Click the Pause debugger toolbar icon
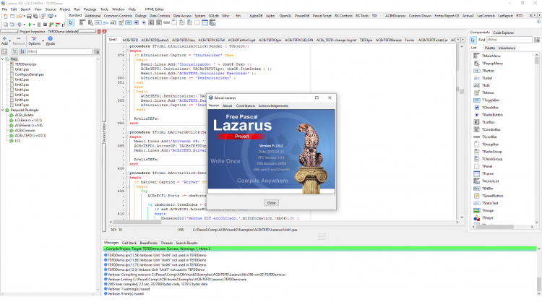This screenshot has width=542, height=302. point(39,25)
